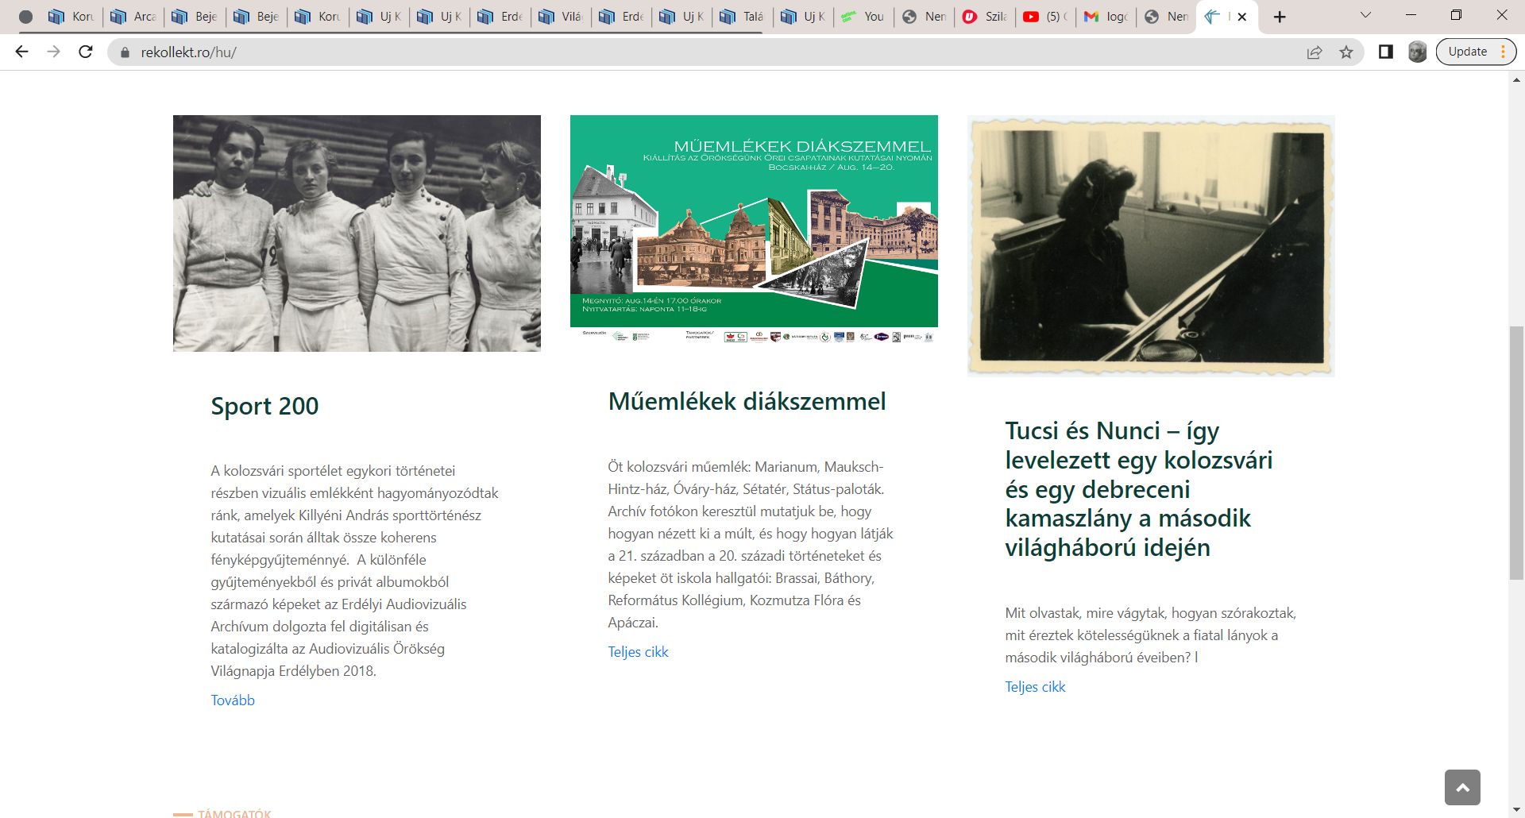
Task: Share this page using the share icon
Action: pos(1315,52)
